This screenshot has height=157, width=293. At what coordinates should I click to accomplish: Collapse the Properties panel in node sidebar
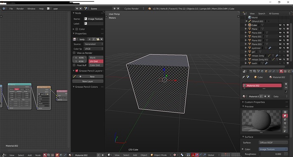(73, 34)
